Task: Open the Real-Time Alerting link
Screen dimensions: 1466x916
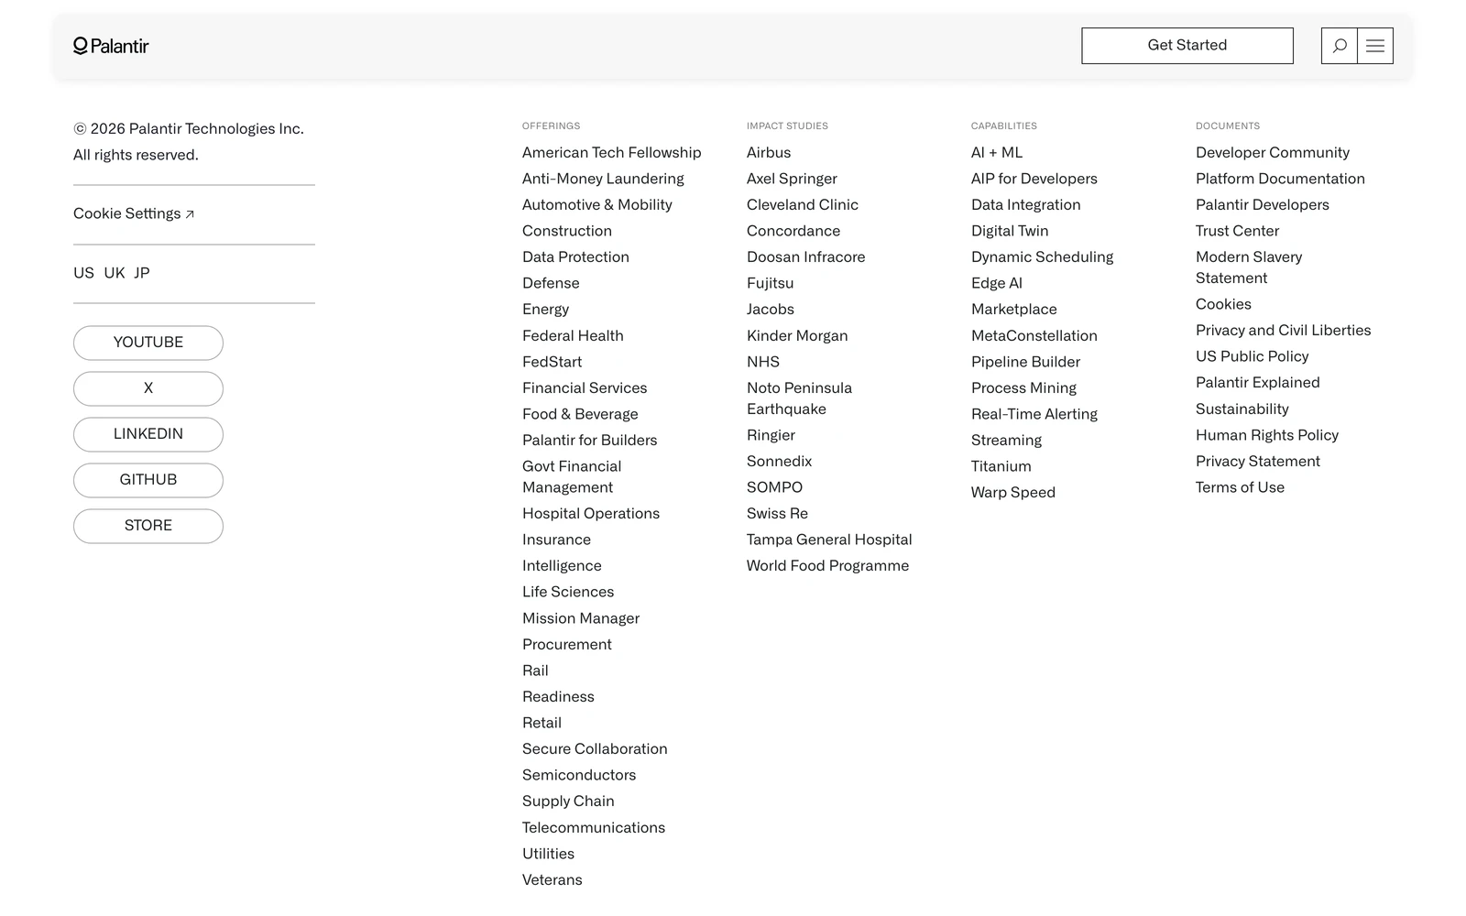Action: pyautogui.click(x=1034, y=414)
